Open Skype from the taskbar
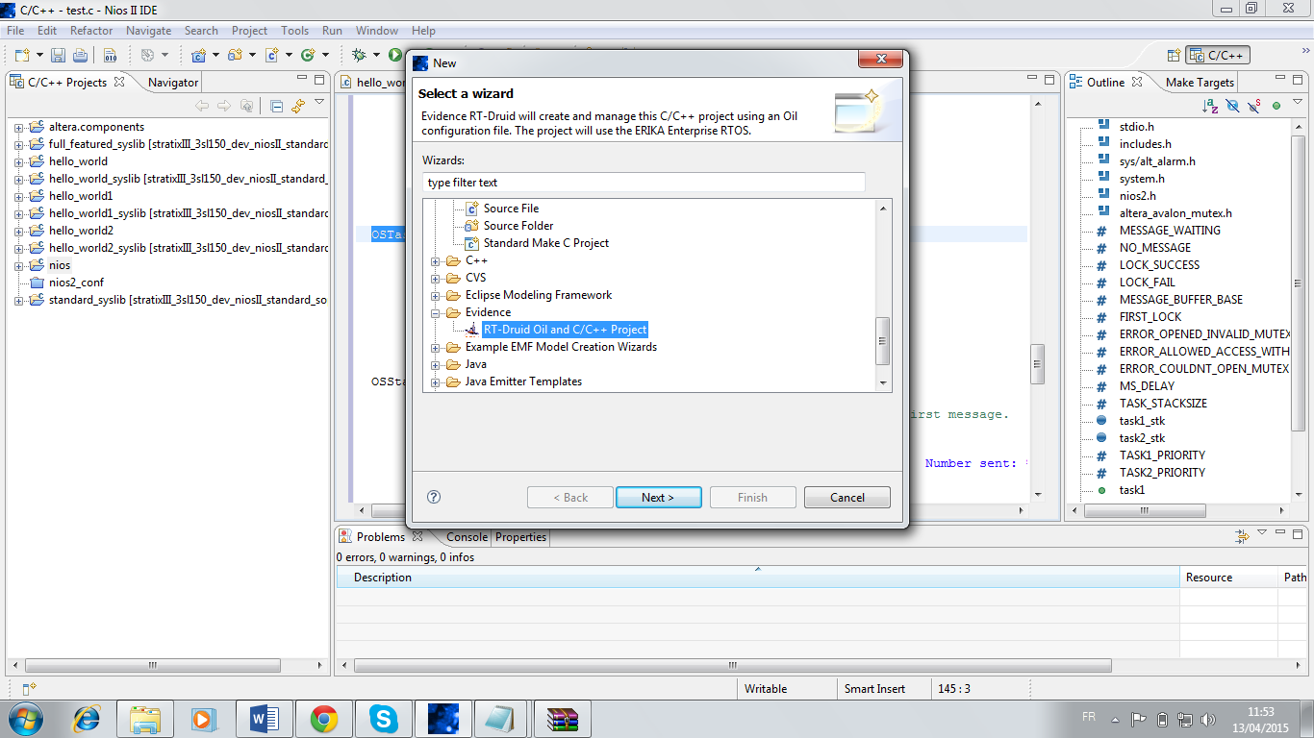The width and height of the screenshot is (1314, 738). point(384,718)
